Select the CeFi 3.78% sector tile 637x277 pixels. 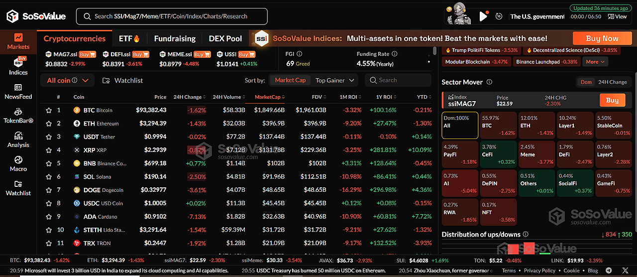click(498, 154)
